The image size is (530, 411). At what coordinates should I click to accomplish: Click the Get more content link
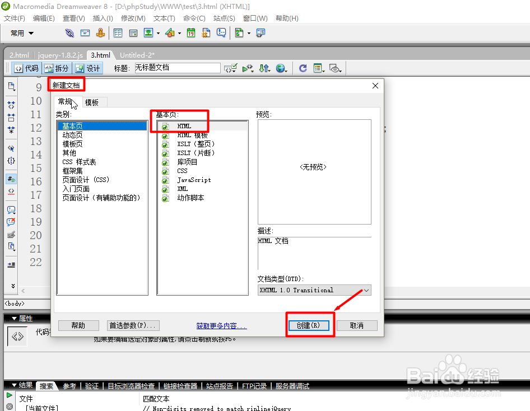pyautogui.click(x=221, y=326)
